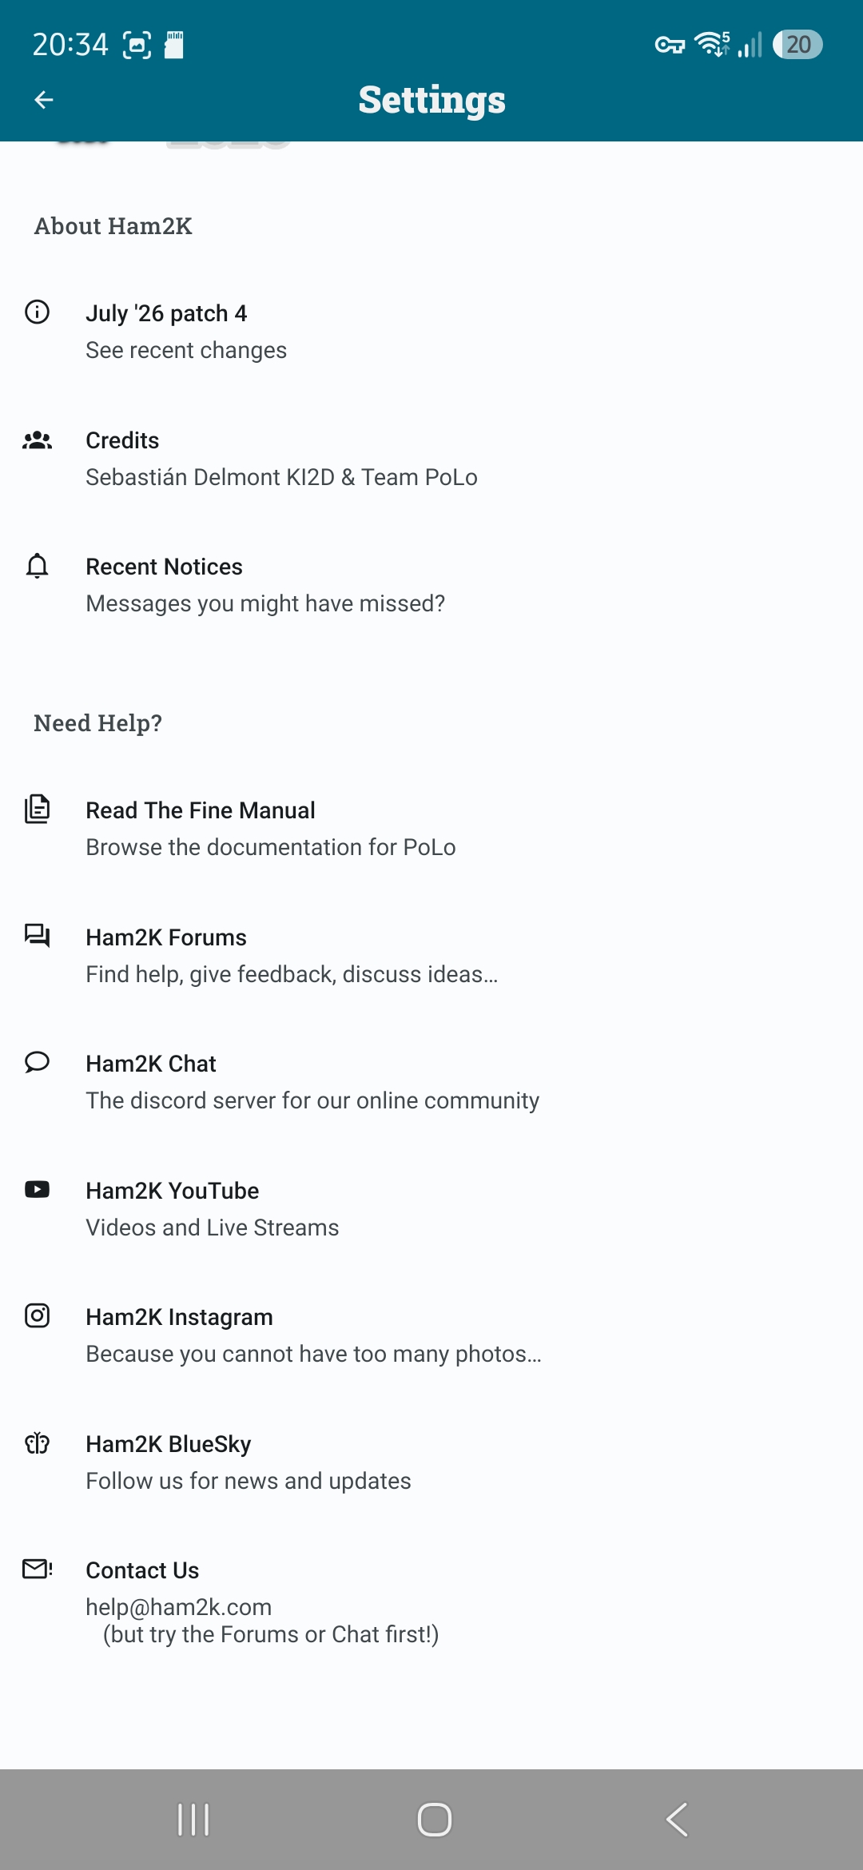This screenshot has width=863, height=1870.
Task: Click the chat bubble icon for Ham2K Chat
Action: [x=37, y=1062]
